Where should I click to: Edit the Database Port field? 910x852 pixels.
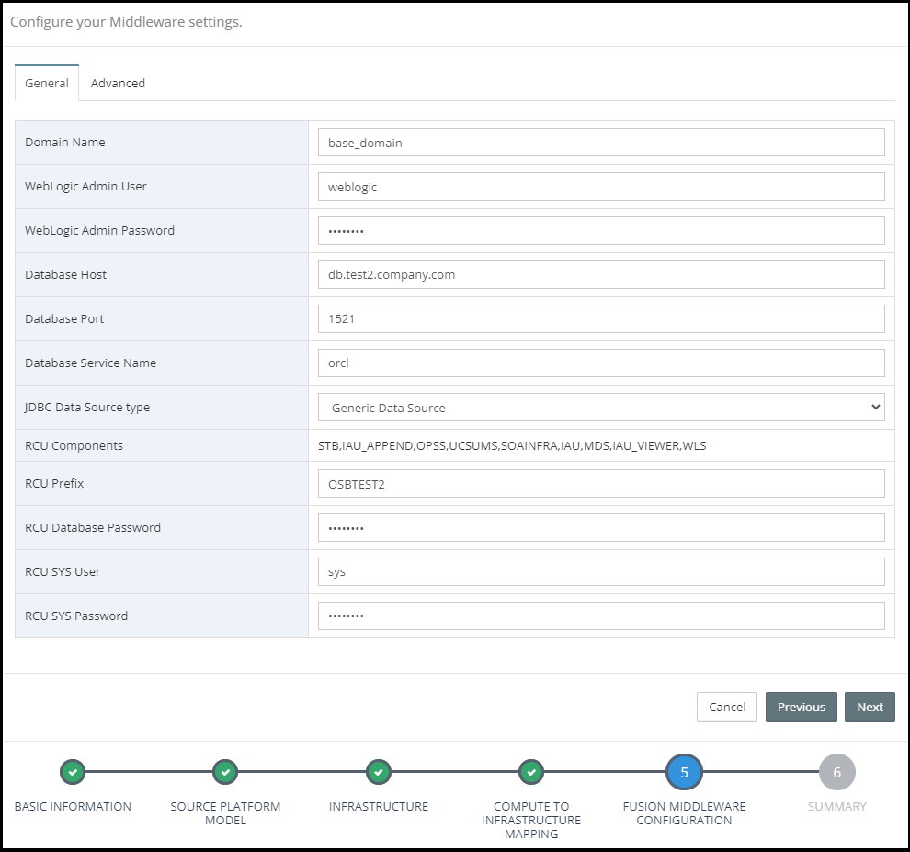[601, 319]
